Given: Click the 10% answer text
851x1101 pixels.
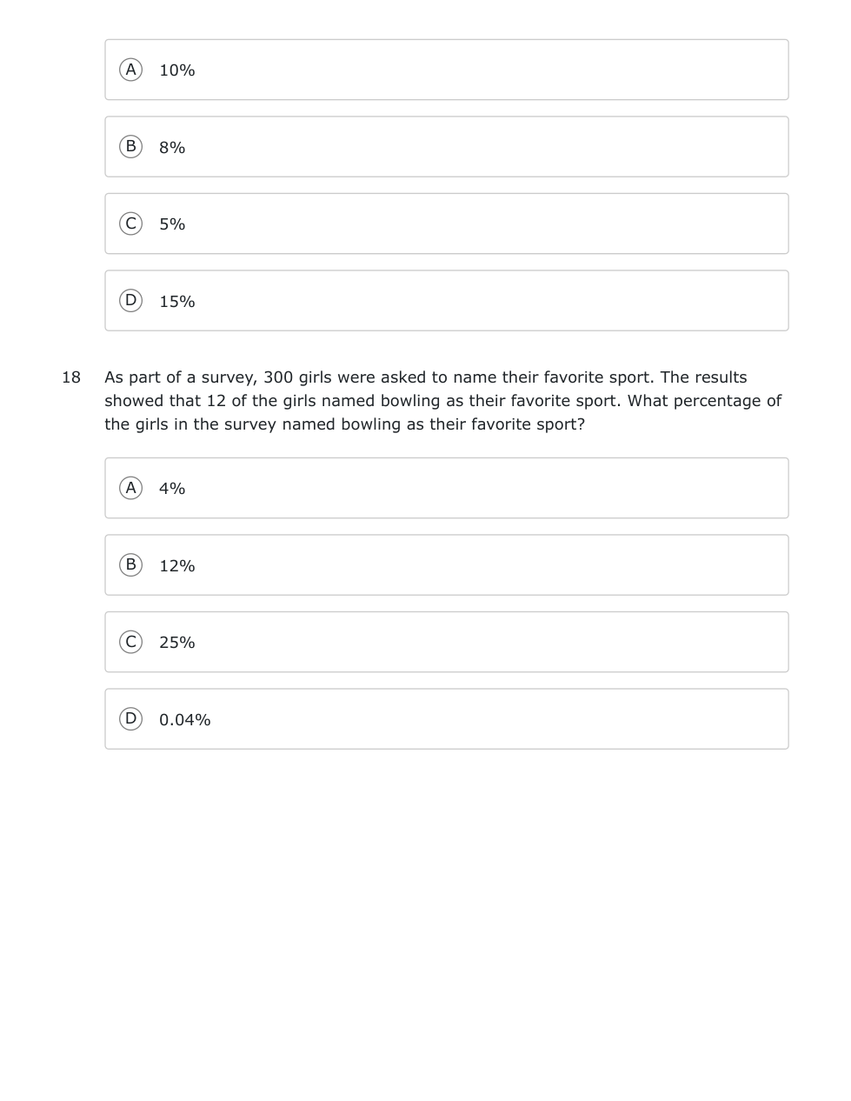Looking at the screenshot, I should [x=176, y=70].
